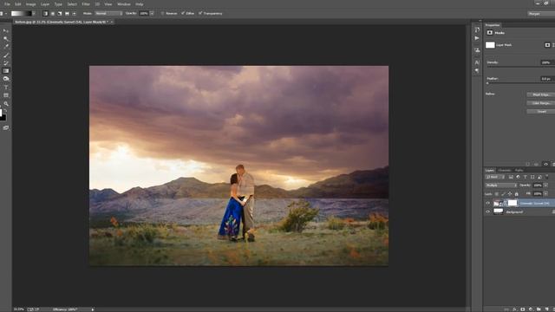Open the Image menu
The height and width of the screenshot is (312, 555).
click(31, 4)
